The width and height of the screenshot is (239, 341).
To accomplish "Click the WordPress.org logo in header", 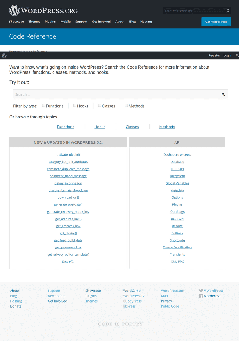I will (x=43, y=10).
